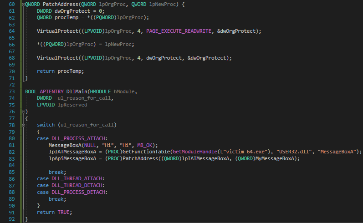Image resolution: width=363 pixels, height=223 pixels.
Task: Place cursor on lpReserved parameter
Action: coord(72,105)
